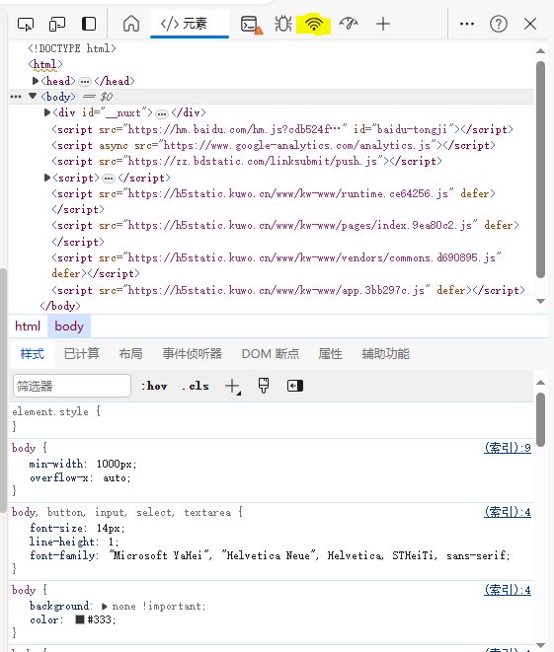The width and height of the screenshot is (554, 652).
Task: Expand the head element node
Action: click(36, 81)
